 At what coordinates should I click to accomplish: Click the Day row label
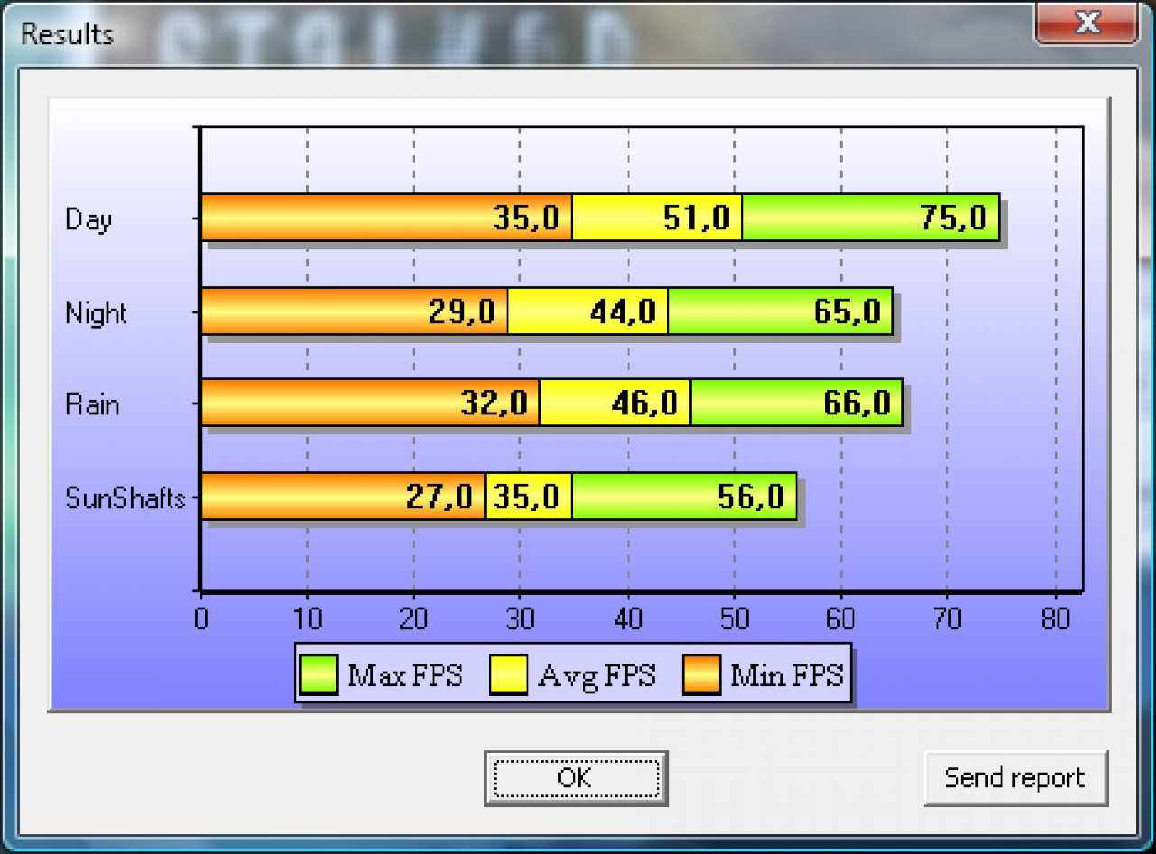pos(89,219)
